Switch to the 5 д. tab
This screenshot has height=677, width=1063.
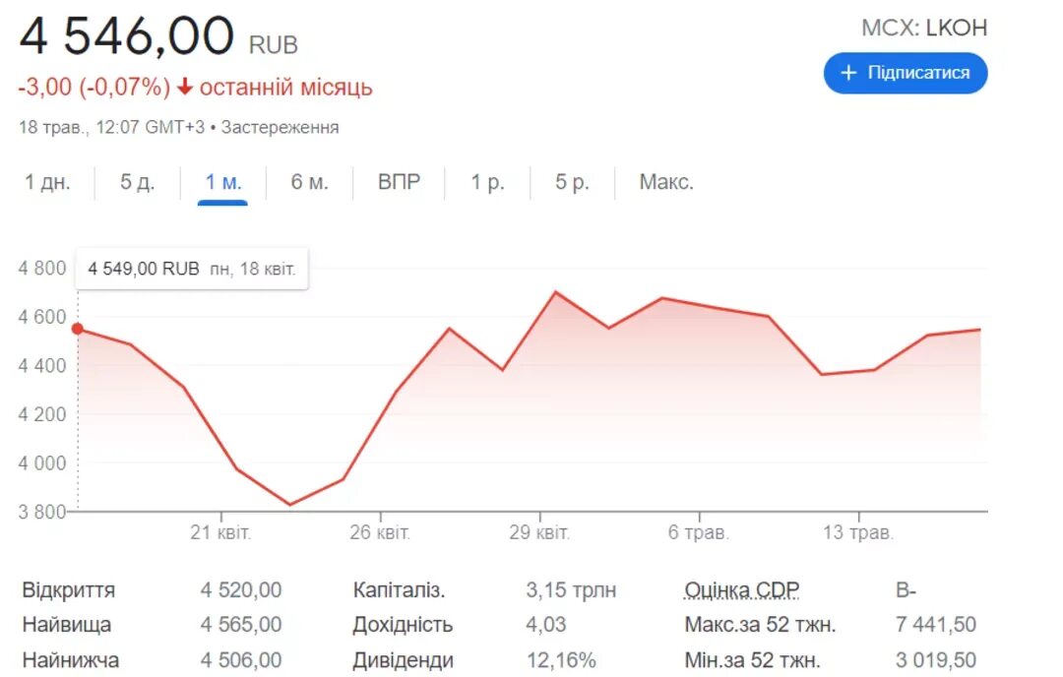point(138,182)
